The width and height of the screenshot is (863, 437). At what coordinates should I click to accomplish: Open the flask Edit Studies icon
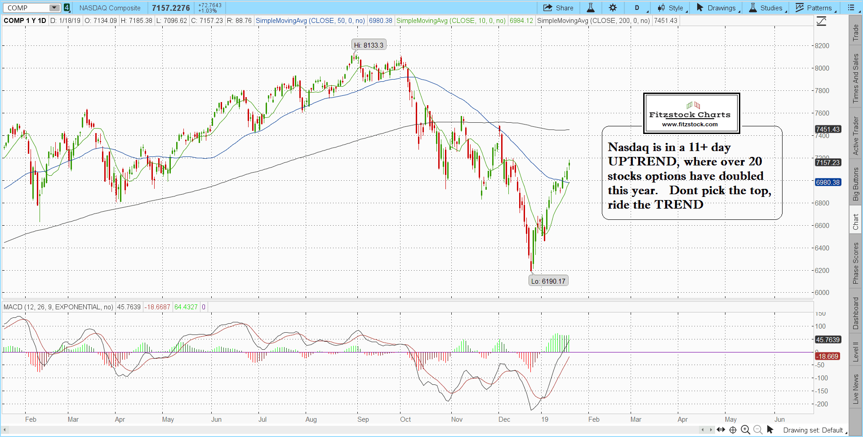pyautogui.click(x=591, y=8)
